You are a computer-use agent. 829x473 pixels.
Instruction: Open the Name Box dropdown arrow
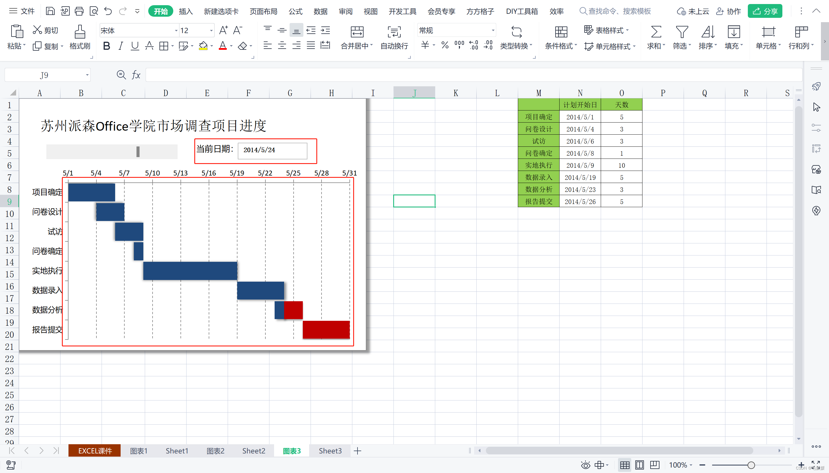[x=87, y=75]
